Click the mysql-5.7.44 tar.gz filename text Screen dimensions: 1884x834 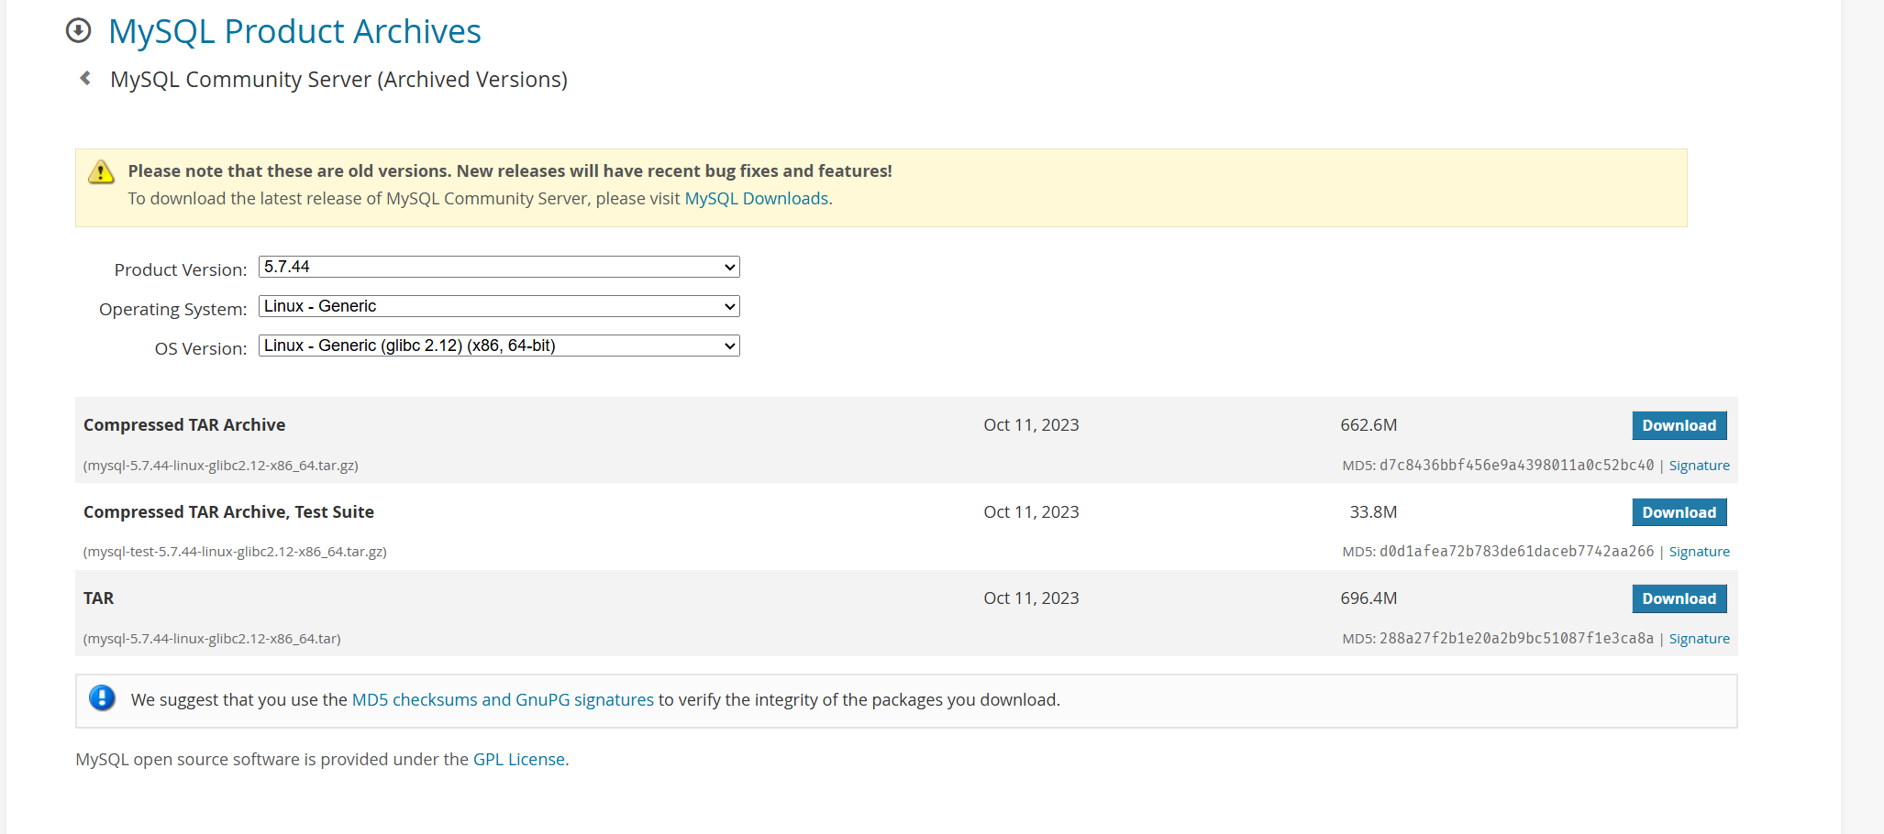click(221, 466)
